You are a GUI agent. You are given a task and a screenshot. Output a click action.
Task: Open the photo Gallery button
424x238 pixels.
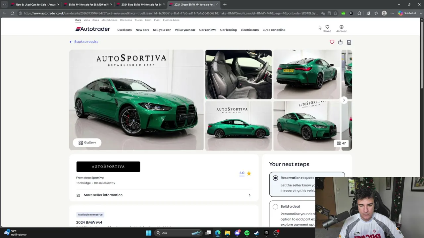click(x=87, y=142)
